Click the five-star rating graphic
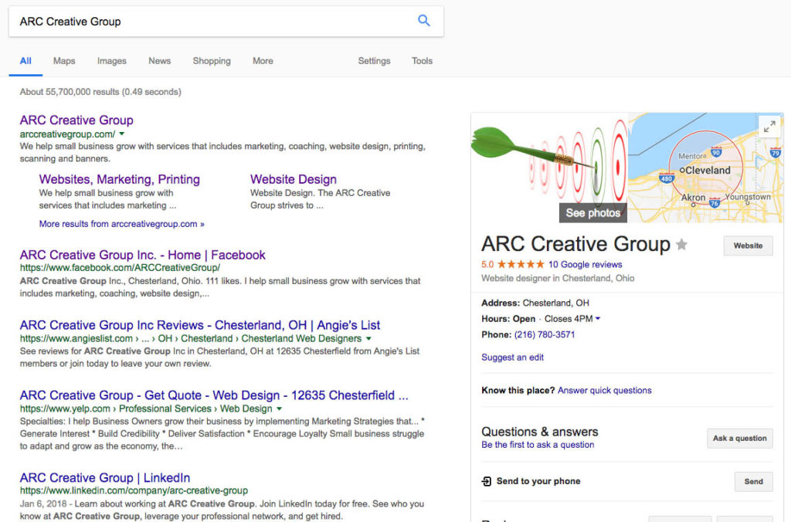 click(521, 264)
